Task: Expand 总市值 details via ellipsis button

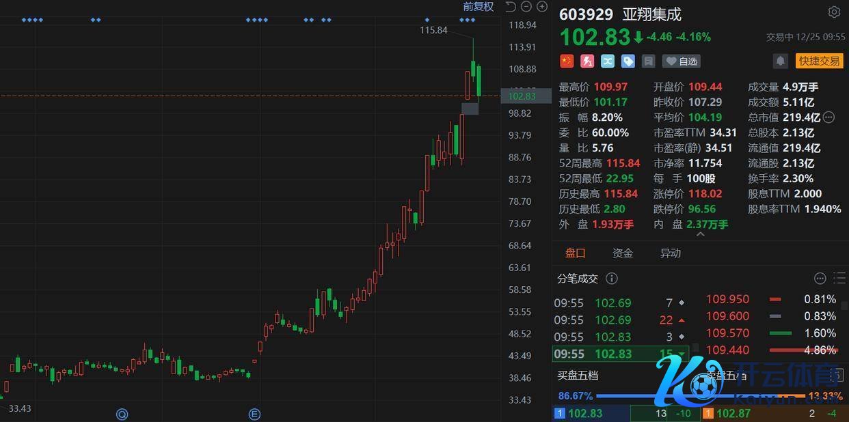Action: 828,117
